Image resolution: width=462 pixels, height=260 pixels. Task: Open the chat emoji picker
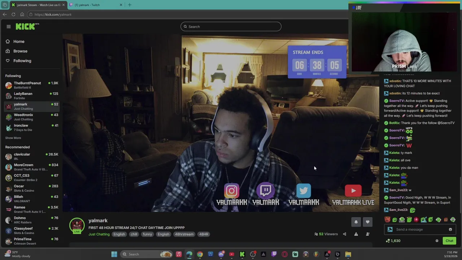450,230
